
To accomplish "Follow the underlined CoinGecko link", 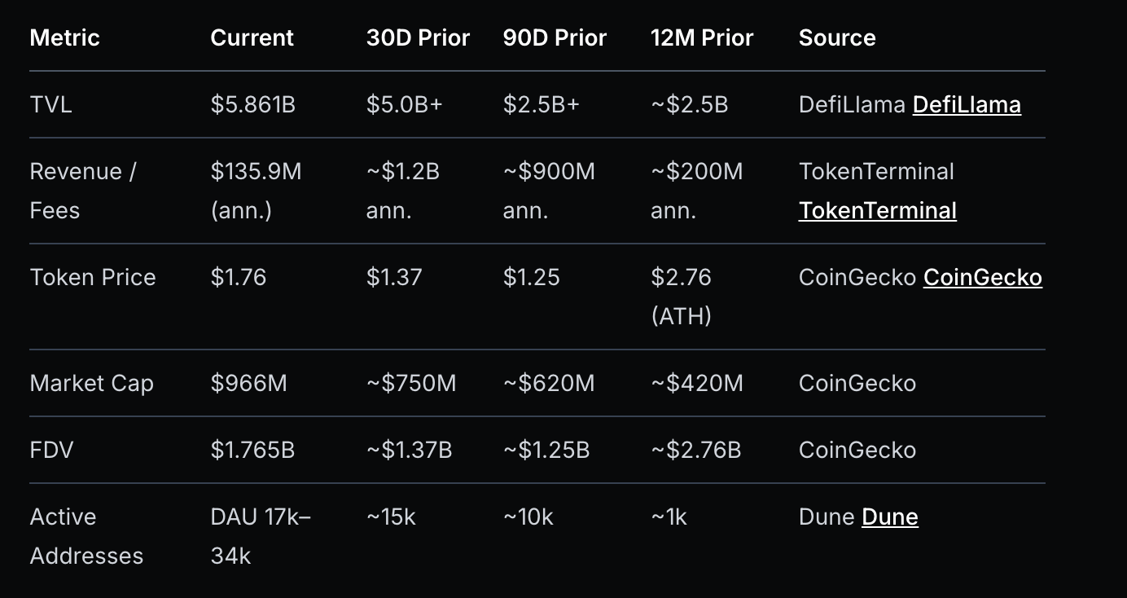I will 982,278.
